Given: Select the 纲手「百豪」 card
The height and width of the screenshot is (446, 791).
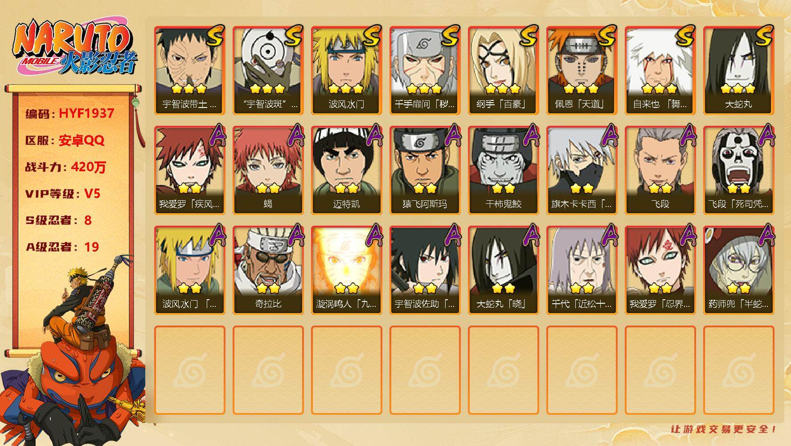Looking at the screenshot, I should pos(503,70).
